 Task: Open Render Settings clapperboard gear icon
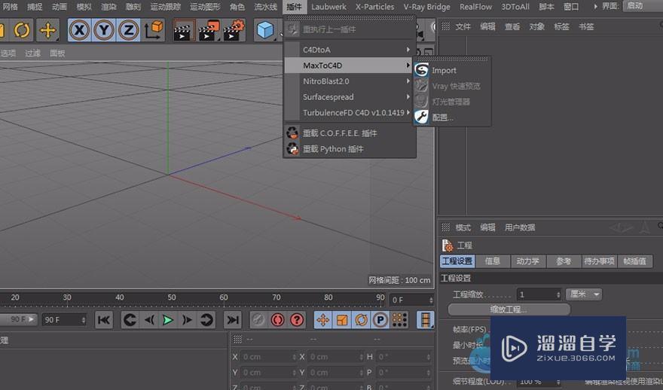click(234, 30)
